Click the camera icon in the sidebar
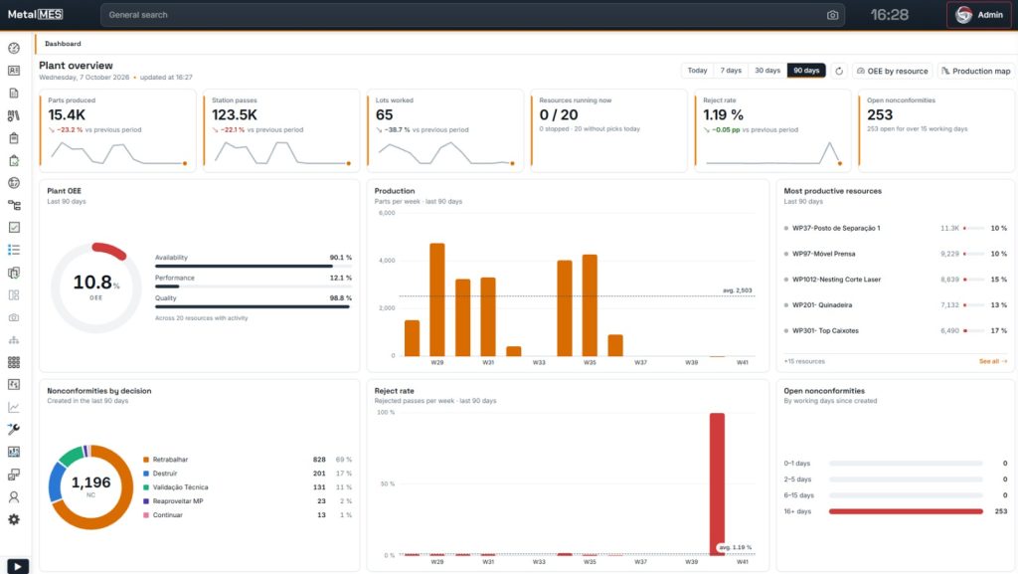 click(x=14, y=317)
